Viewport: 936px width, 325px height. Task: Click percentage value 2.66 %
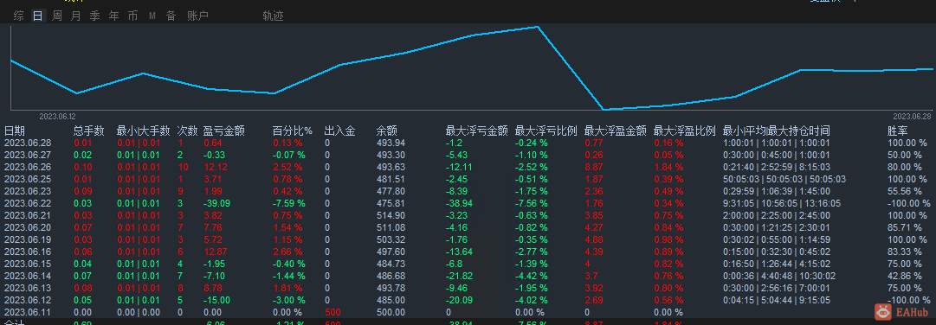(x=287, y=251)
